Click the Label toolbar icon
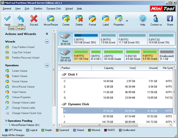Viewport: 178px width, 138px height. 106,21
